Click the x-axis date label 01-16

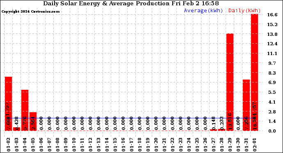click(123, 145)
